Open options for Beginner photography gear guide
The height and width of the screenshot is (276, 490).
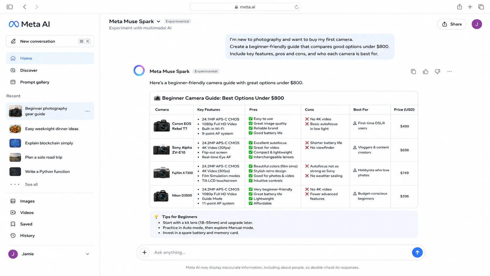pos(87,111)
